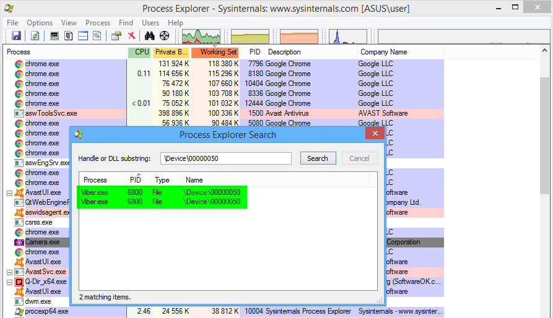Click the green CPU usage graph

tap(201, 37)
